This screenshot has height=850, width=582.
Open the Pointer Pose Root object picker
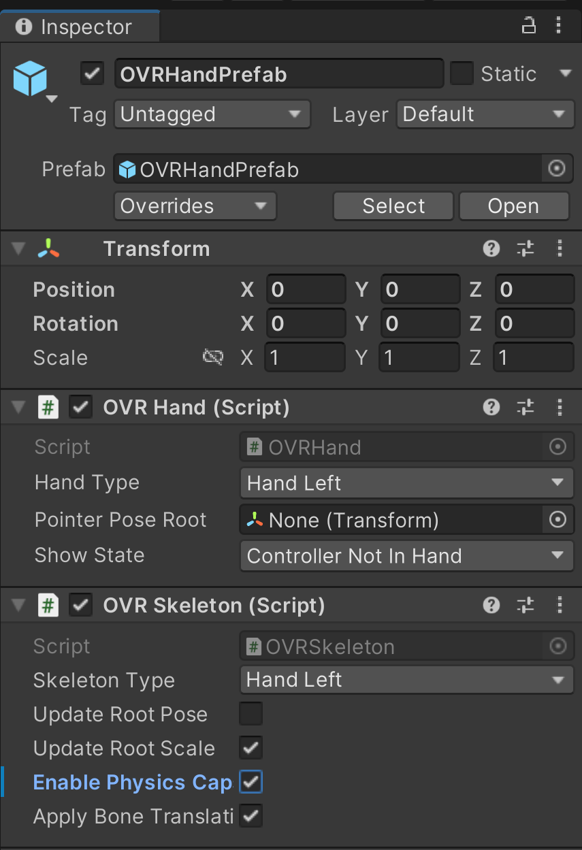557,520
